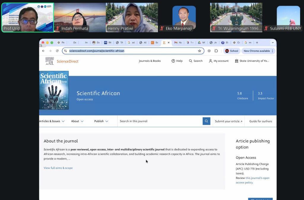Open Journals & Books menu item
The width and height of the screenshot is (304, 200).
(x=150, y=61)
